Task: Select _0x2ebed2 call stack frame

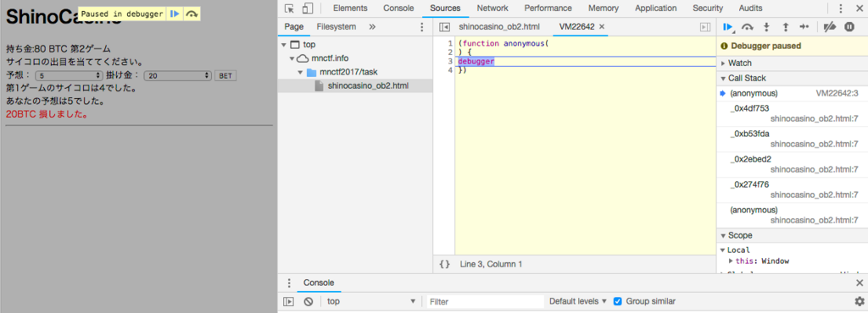Action: coord(793,165)
